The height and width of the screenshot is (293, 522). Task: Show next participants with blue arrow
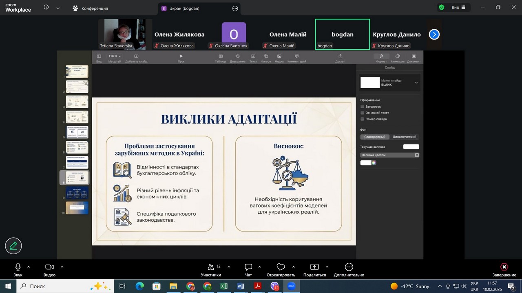coord(434,35)
